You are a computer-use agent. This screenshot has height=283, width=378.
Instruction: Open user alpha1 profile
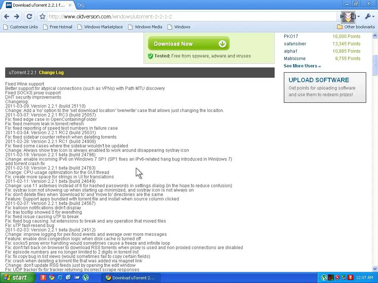[291, 51]
